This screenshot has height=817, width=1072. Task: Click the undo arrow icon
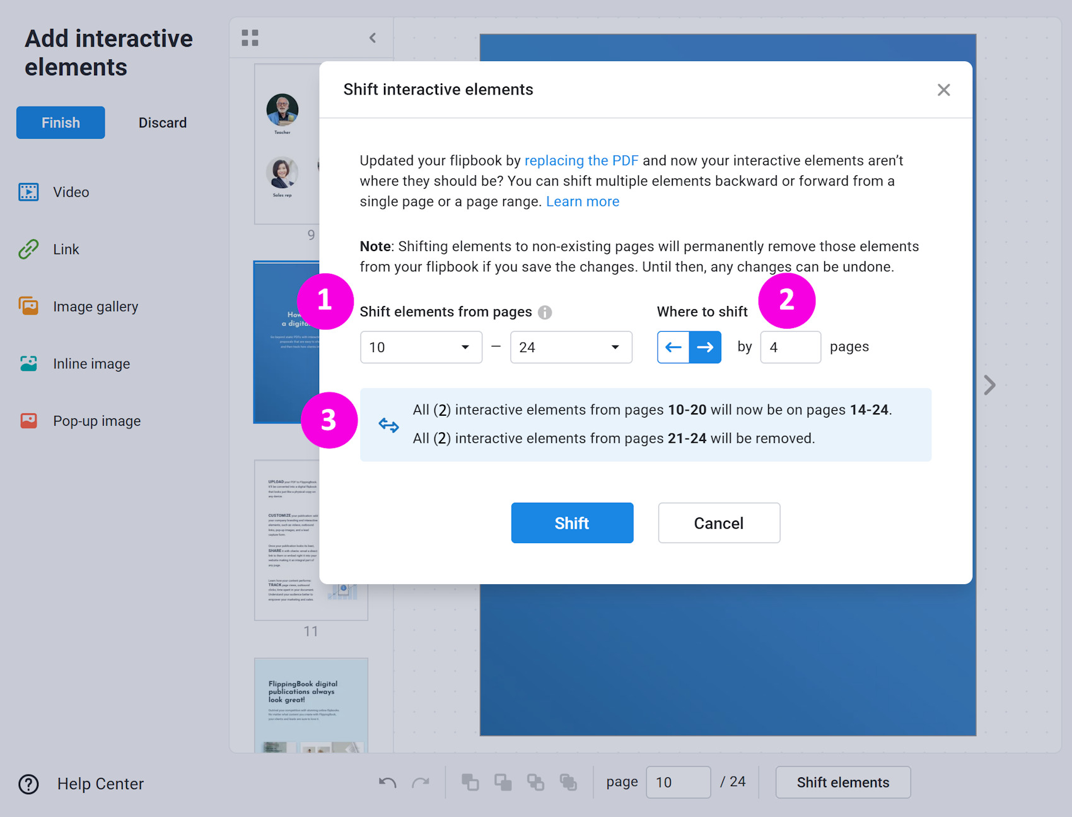387,782
